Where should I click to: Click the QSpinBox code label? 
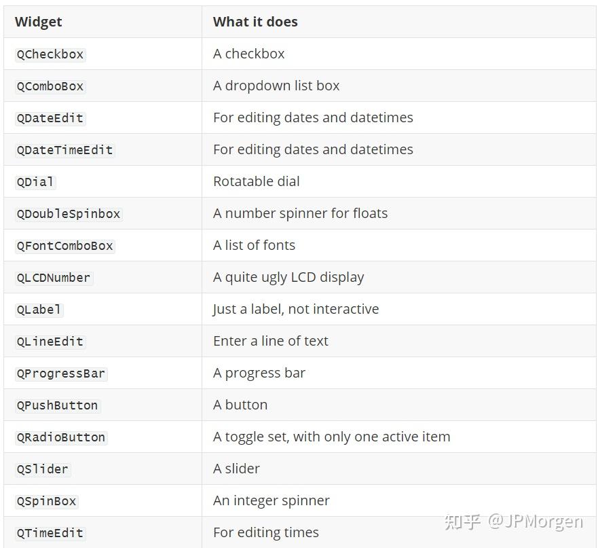coord(46,501)
